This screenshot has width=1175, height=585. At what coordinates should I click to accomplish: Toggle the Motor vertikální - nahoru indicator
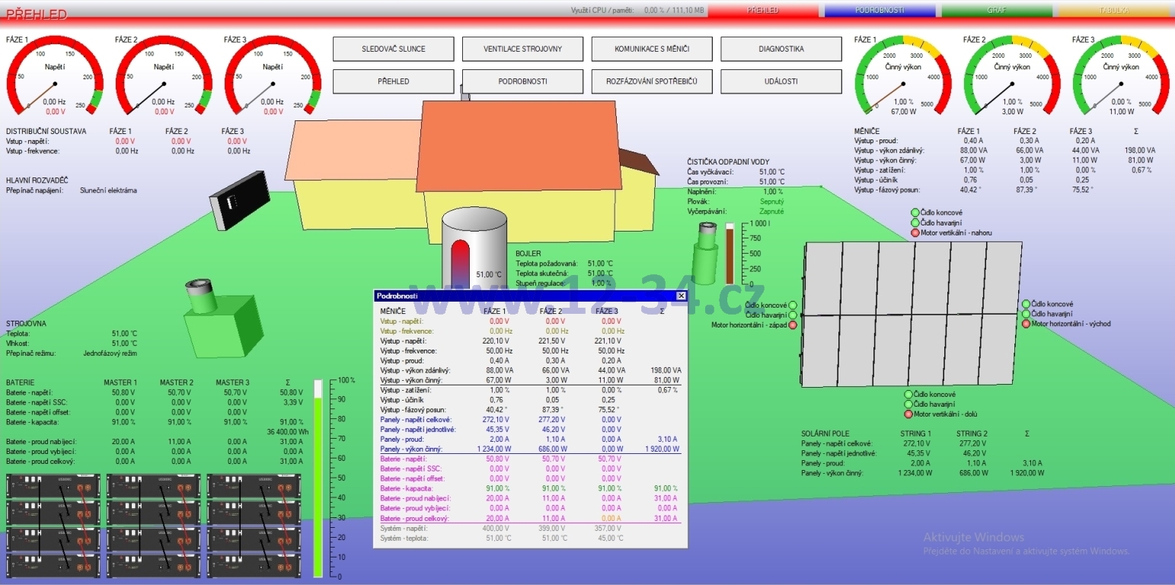click(915, 233)
